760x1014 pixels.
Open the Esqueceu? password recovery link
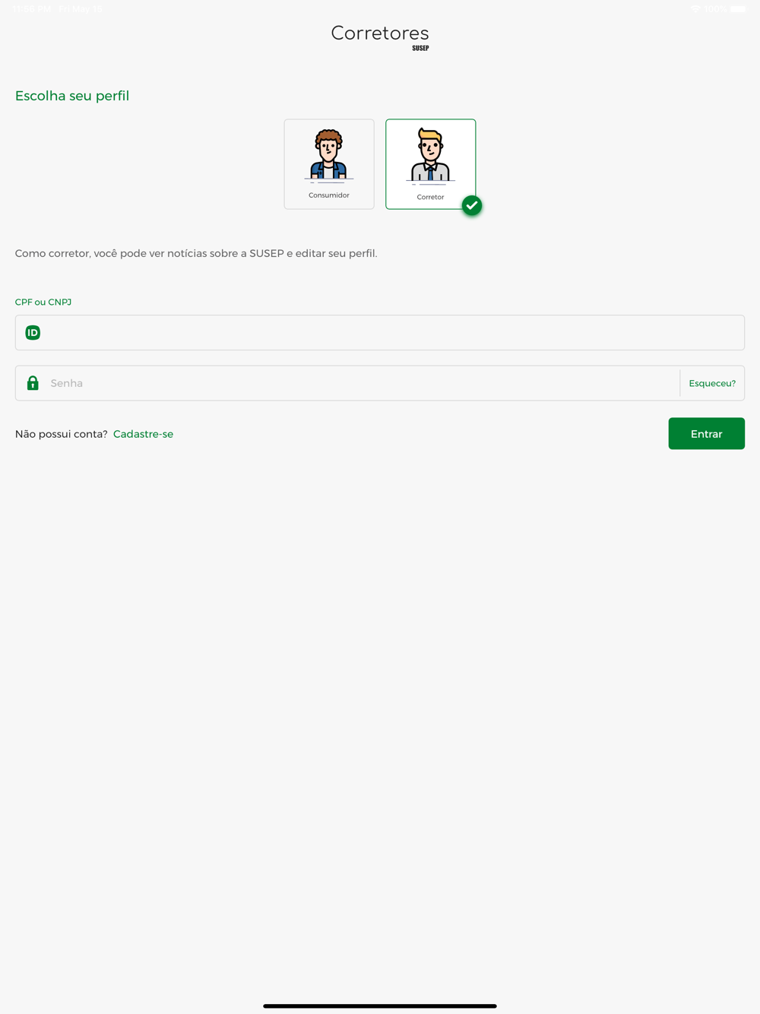712,383
